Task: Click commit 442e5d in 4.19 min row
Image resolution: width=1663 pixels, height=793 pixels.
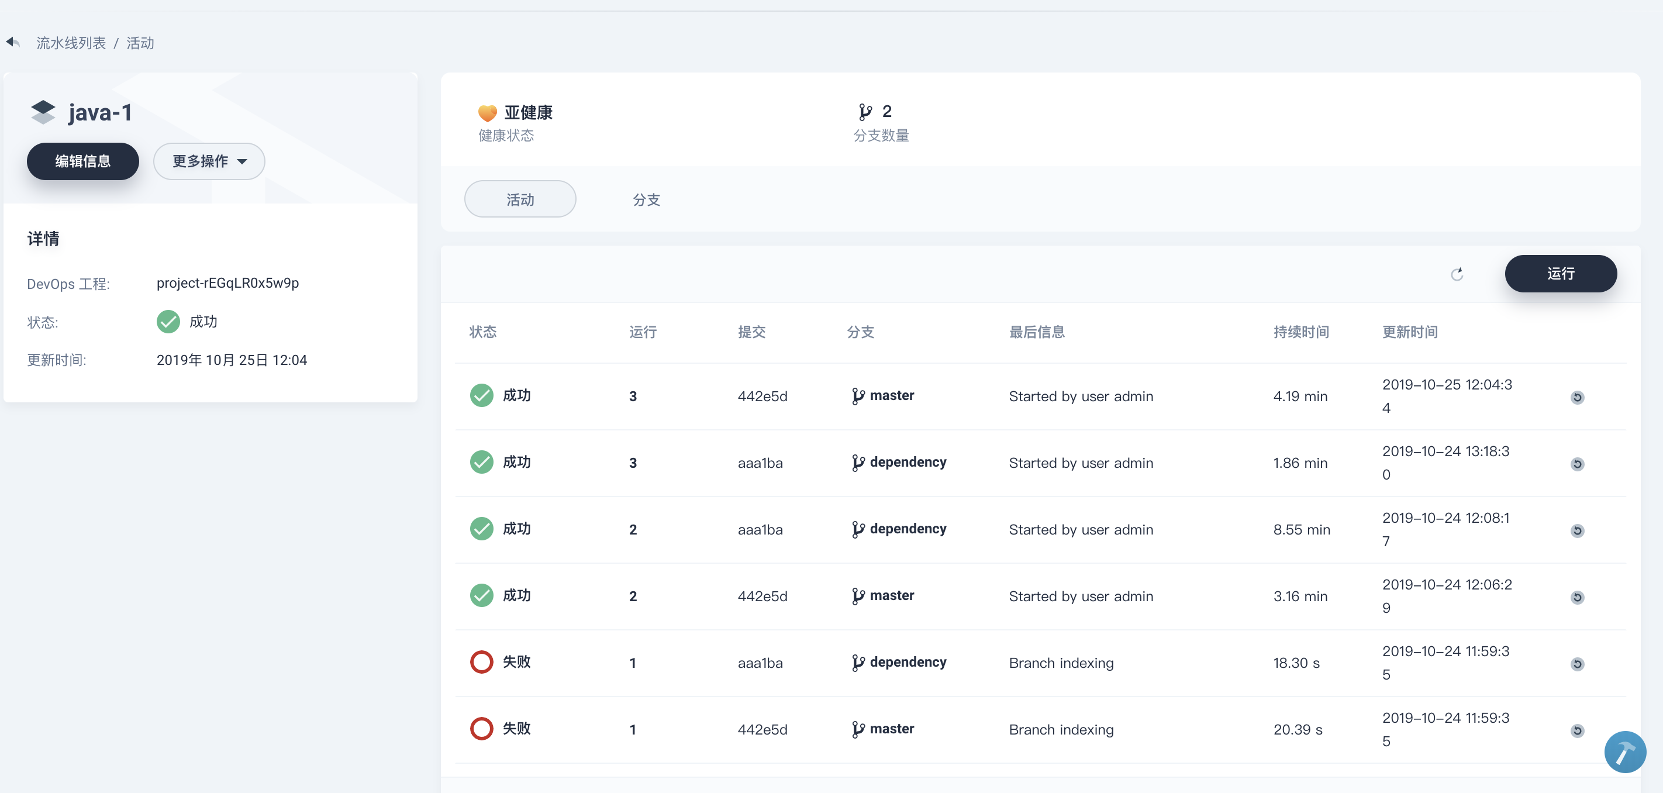Action: pos(763,396)
